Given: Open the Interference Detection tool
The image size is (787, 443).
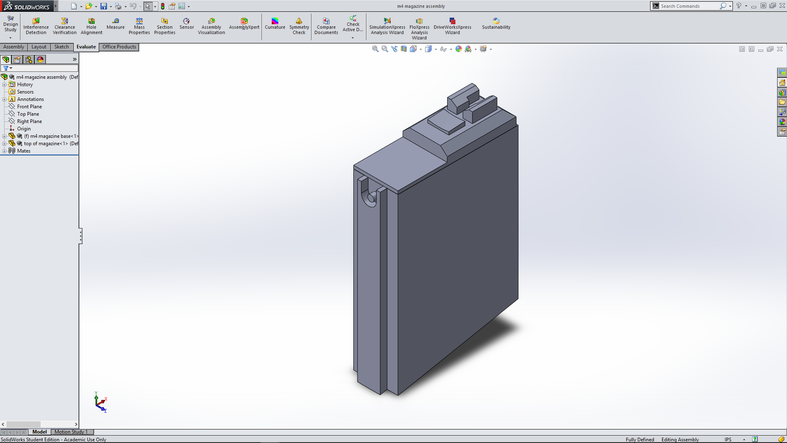Looking at the screenshot, I should coord(36,26).
